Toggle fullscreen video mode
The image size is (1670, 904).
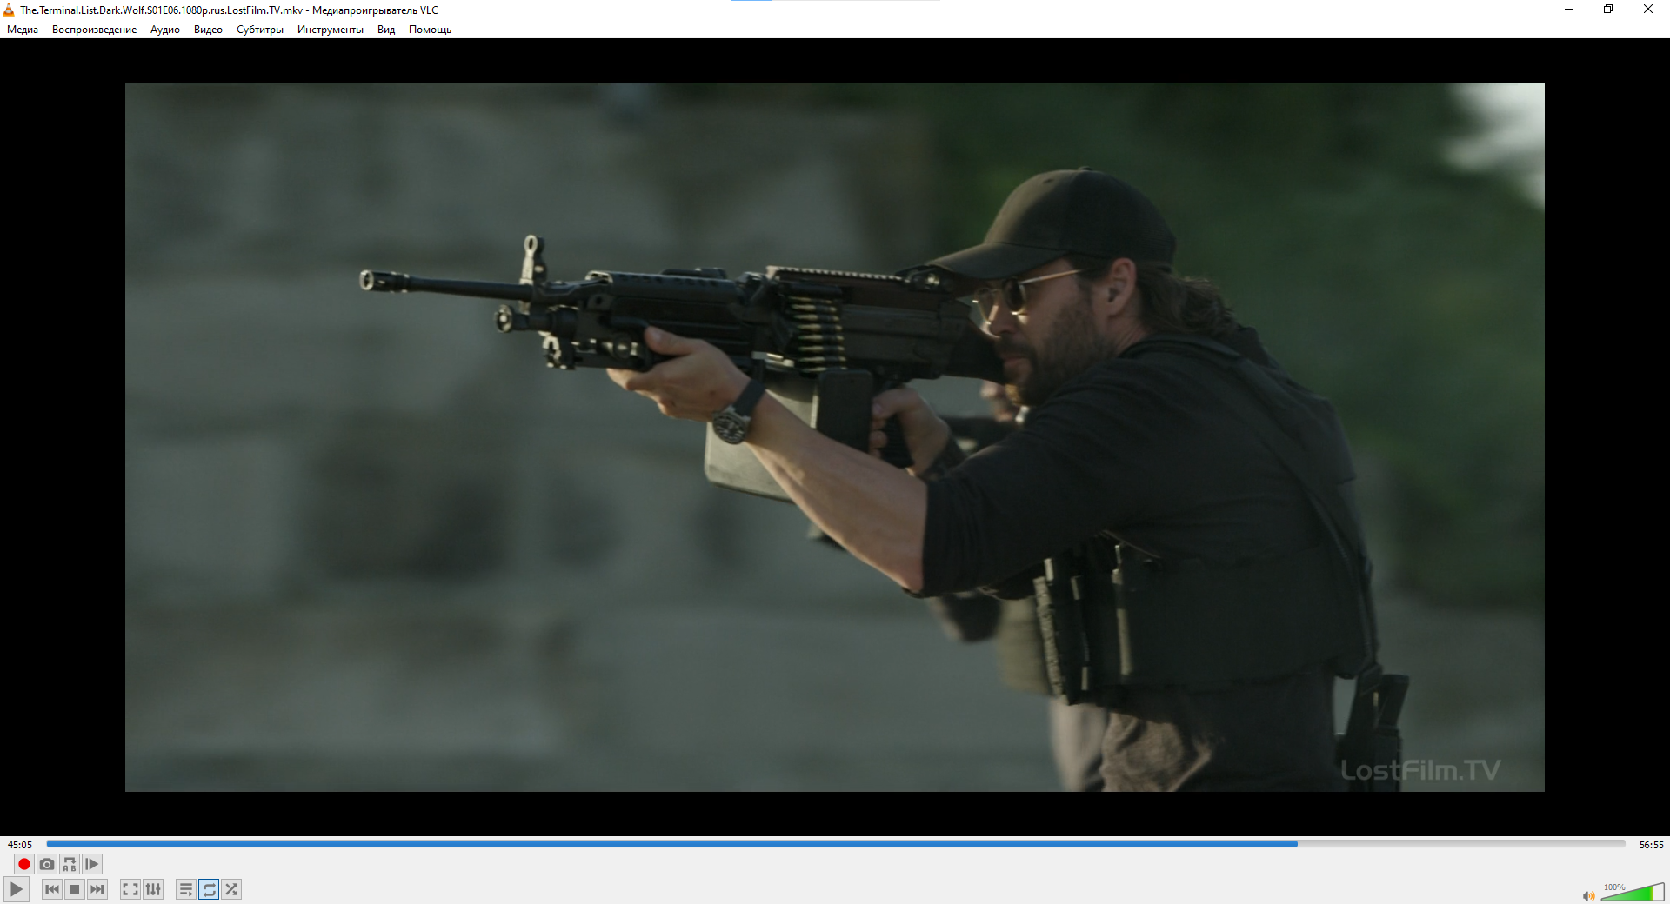click(130, 889)
